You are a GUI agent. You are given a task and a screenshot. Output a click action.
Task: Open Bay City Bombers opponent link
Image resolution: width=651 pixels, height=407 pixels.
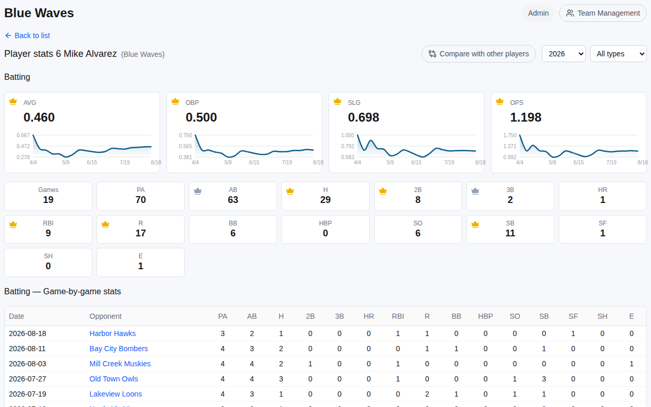[x=119, y=349]
